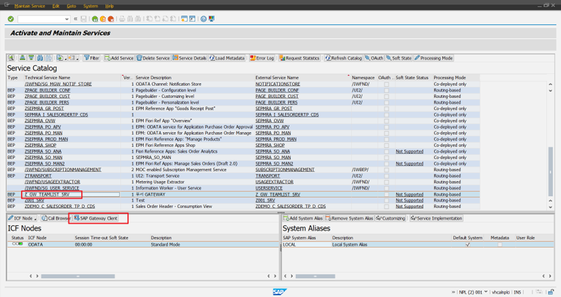Toggle Default System checkbox for LOCAL alias

click(x=468, y=245)
